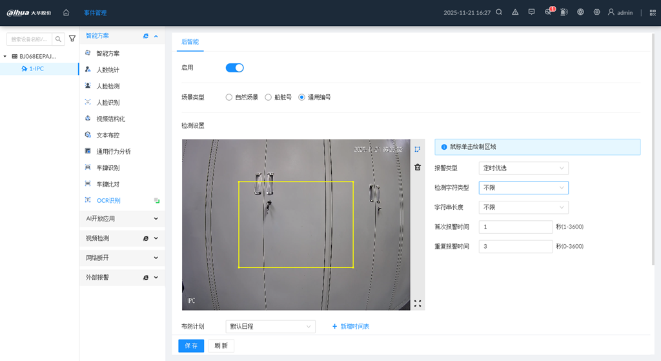The image size is (661, 361).
Task: Toggle the 启用 enable switch
Action: (x=234, y=68)
